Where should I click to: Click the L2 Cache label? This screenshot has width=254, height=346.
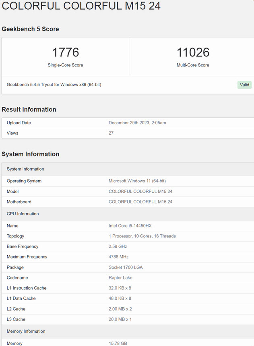[x=16, y=309]
